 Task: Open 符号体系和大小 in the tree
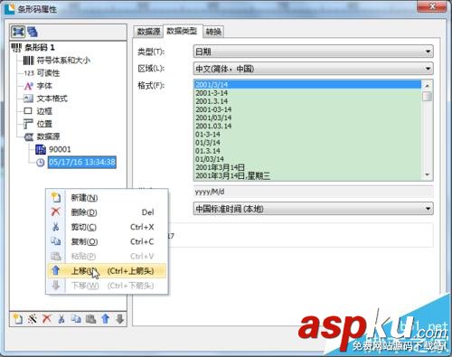tap(63, 61)
